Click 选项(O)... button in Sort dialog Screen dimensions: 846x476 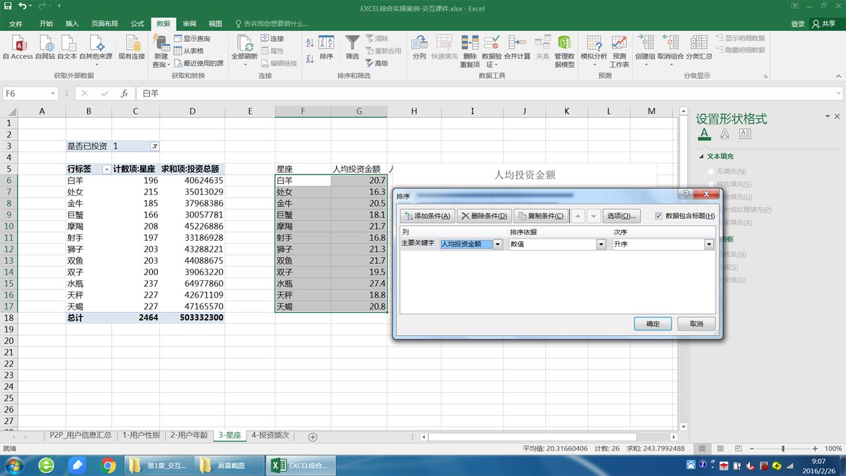(621, 216)
